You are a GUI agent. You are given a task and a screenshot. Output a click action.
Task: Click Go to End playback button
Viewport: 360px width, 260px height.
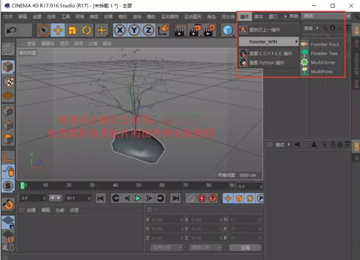[x=175, y=198]
